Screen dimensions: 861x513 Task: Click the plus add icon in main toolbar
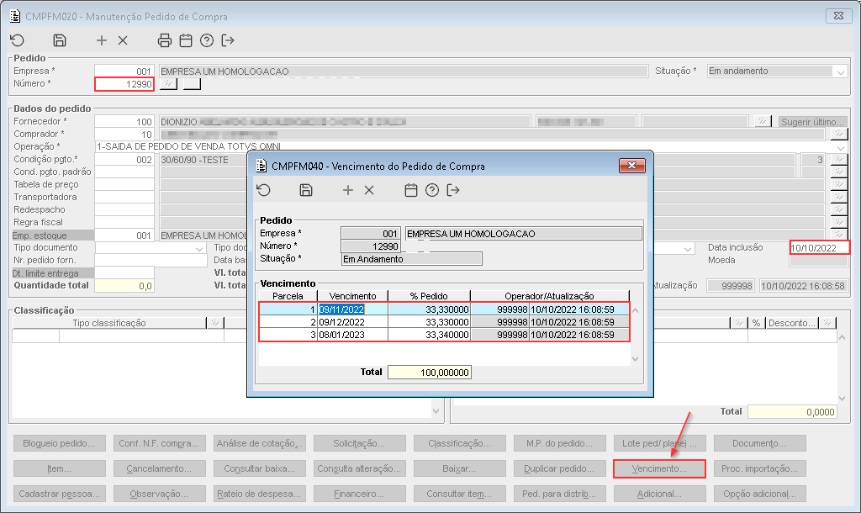tap(102, 40)
